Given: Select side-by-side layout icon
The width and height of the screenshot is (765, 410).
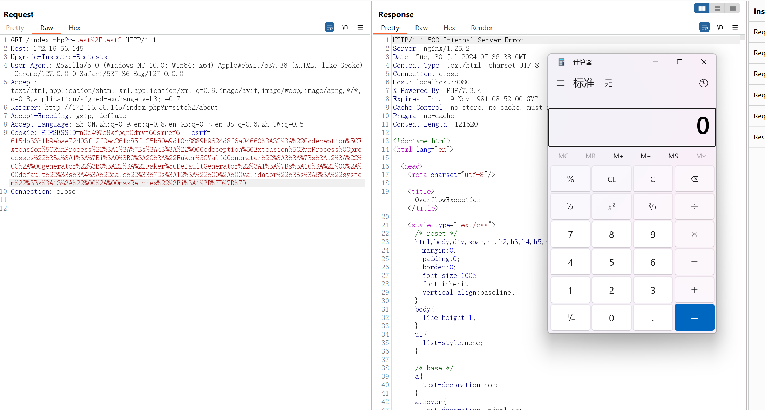Looking at the screenshot, I should pos(702,8).
